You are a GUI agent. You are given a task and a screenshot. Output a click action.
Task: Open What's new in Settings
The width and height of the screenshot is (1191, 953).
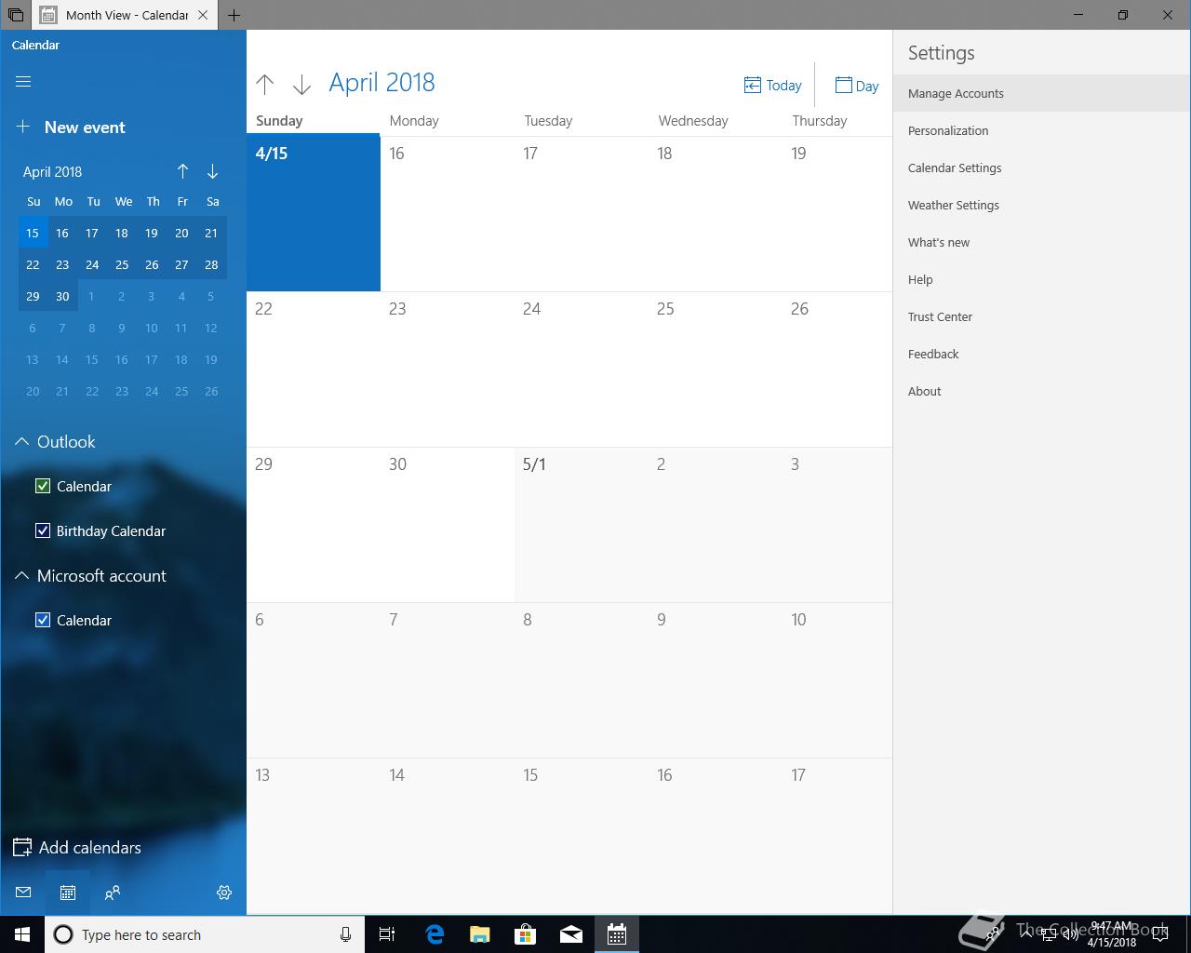[x=1042, y=242]
